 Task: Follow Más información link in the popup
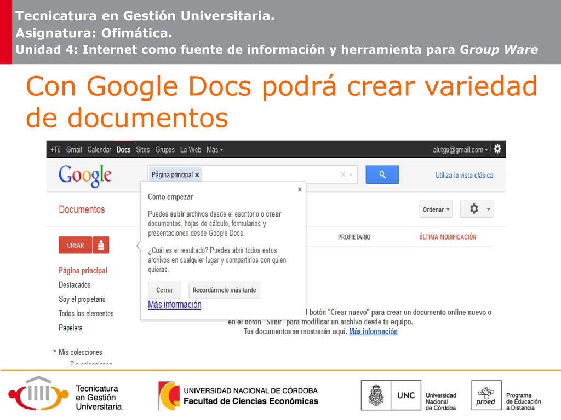[175, 305]
